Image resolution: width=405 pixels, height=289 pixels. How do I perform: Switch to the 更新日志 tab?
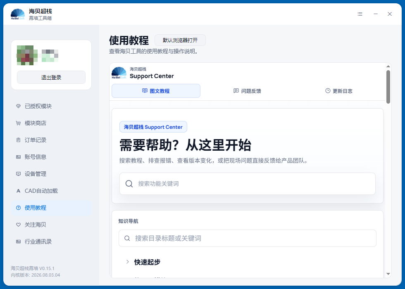pos(338,91)
